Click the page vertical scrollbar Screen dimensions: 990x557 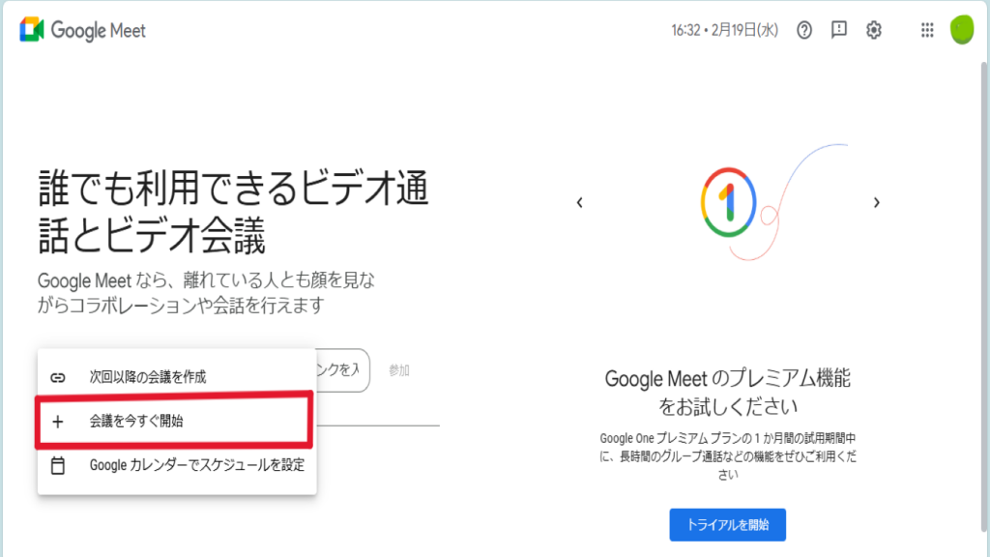pyautogui.click(x=983, y=297)
